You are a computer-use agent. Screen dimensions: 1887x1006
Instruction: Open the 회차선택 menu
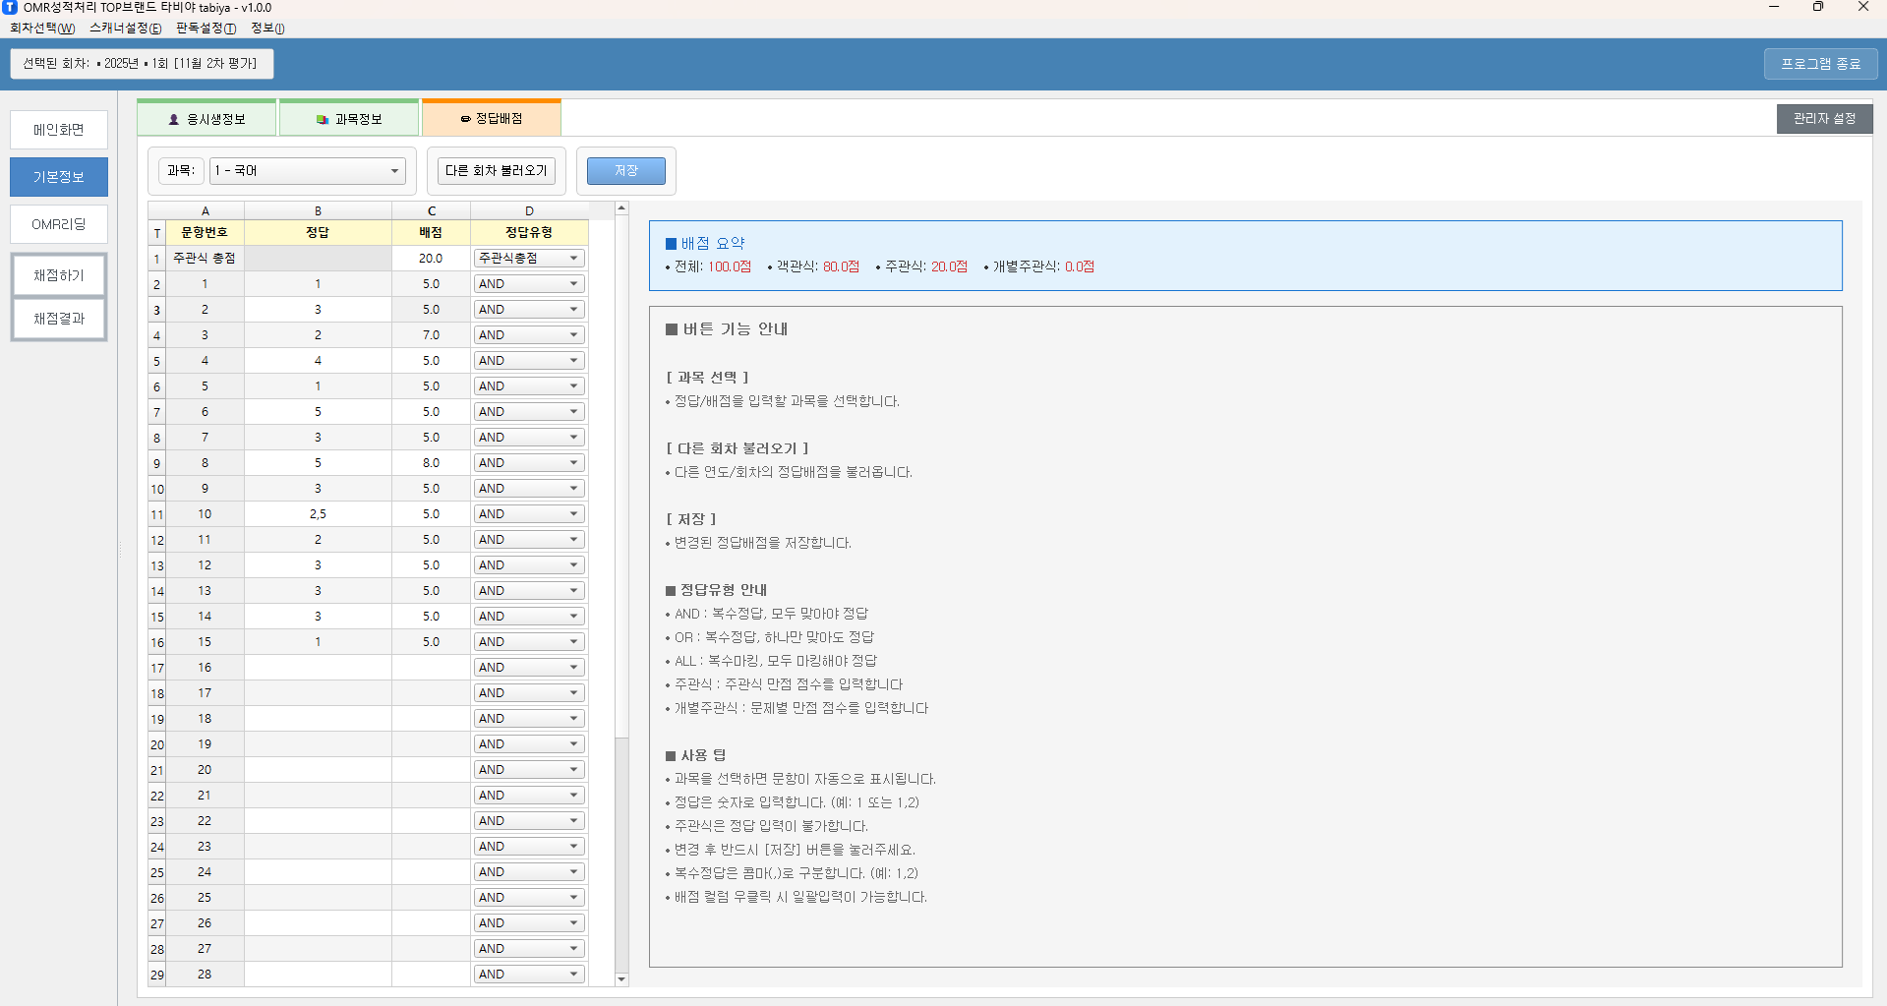pos(42,29)
